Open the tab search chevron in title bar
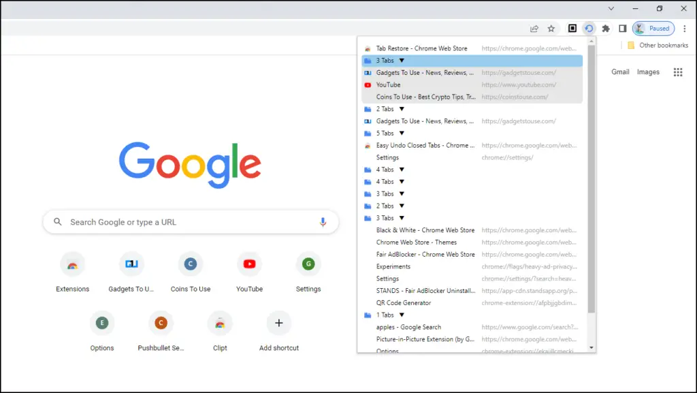This screenshot has width=697, height=393. (x=611, y=8)
